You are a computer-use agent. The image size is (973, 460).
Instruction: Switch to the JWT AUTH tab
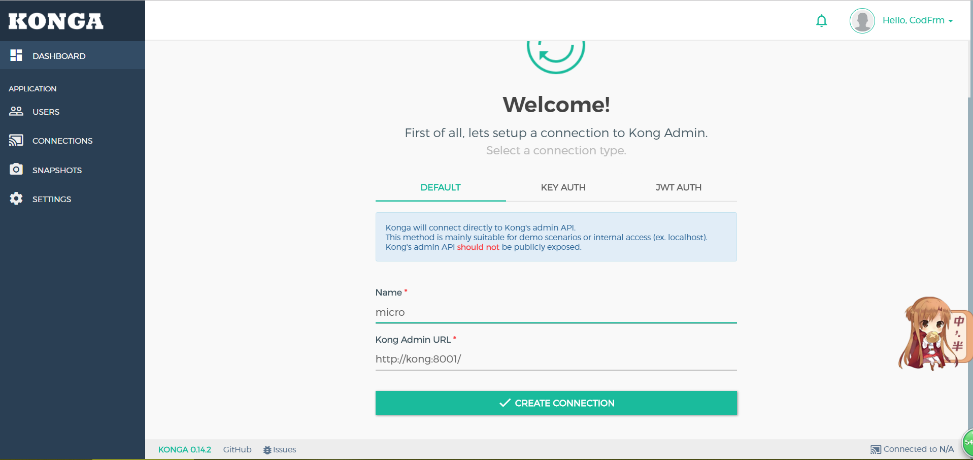tap(678, 187)
